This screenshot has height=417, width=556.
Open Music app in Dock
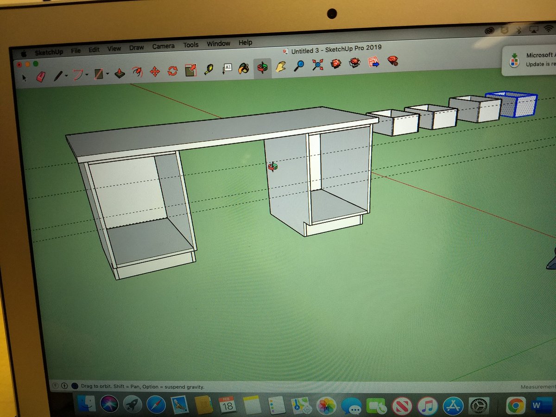click(x=427, y=406)
